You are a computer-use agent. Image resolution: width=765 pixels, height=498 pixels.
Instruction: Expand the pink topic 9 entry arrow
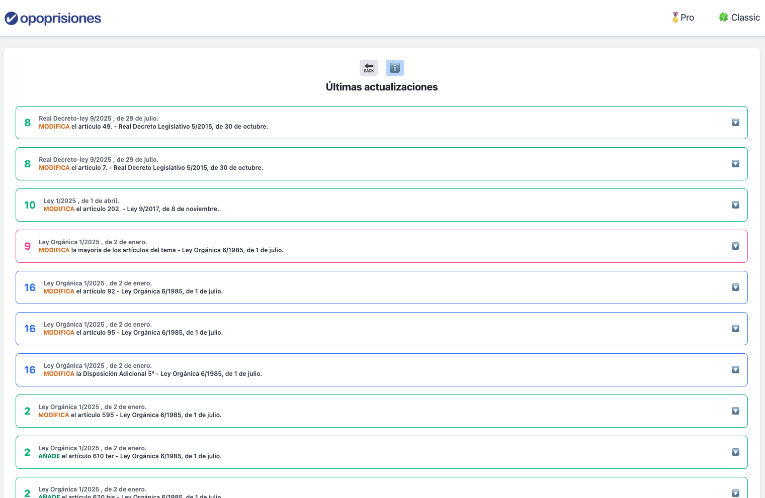tap(735, 246)
